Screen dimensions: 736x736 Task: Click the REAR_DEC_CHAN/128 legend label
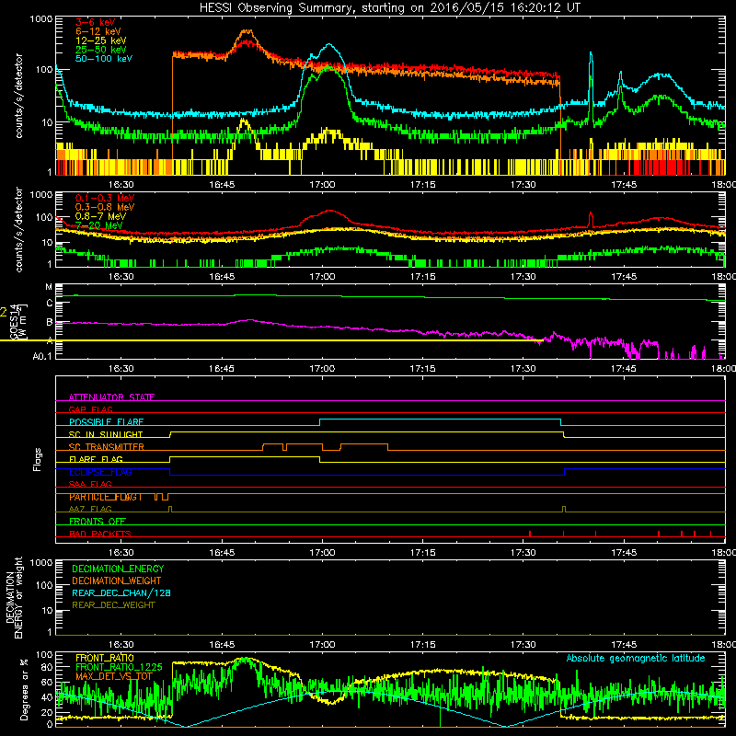coord(121,592)
